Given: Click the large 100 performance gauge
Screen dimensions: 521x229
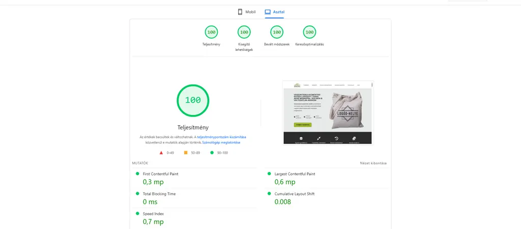Looking at the screenshot, I should pyautogui.click(x=193, y=100).
